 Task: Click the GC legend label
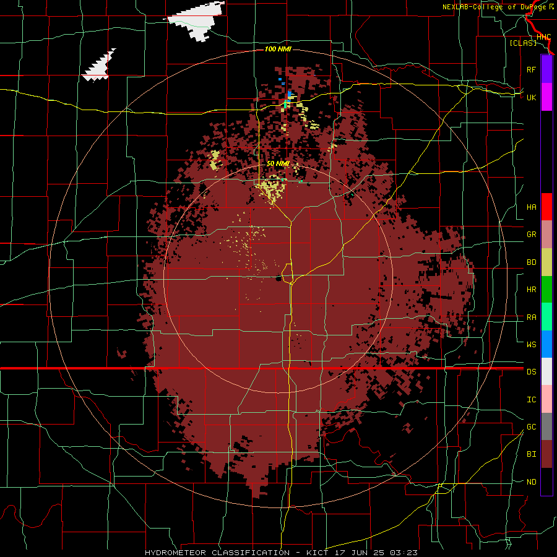coord(531,426)
